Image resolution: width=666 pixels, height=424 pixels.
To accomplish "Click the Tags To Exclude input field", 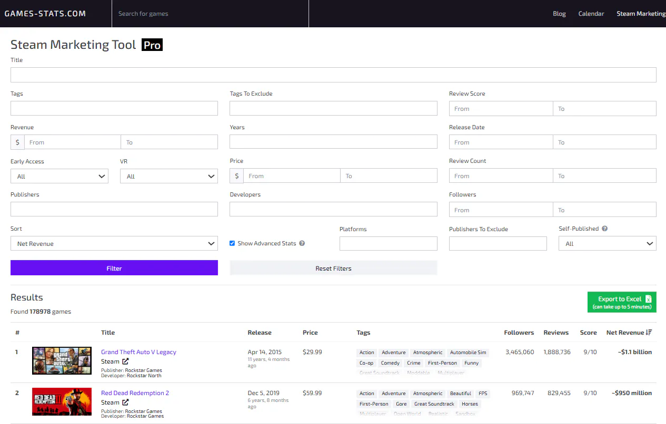I will click(x=333, y=108).
